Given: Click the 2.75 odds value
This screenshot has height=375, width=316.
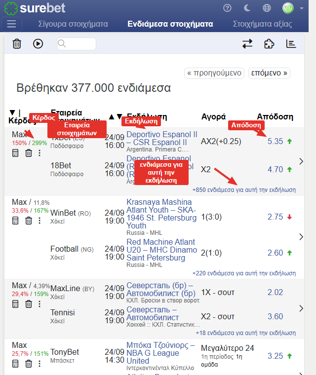Looking at the screenshot, I should 275,217.
